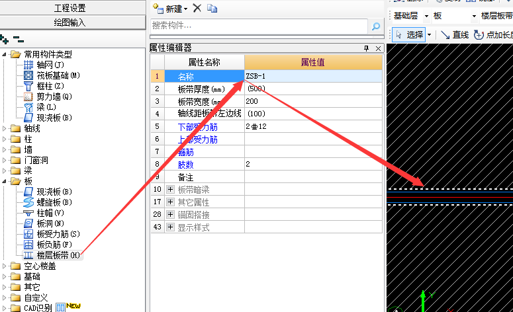The height and width of the screenshot is (312, 513).
Task: Open the 基础层 floor dropdown
Action: click(x=427, y=16)
